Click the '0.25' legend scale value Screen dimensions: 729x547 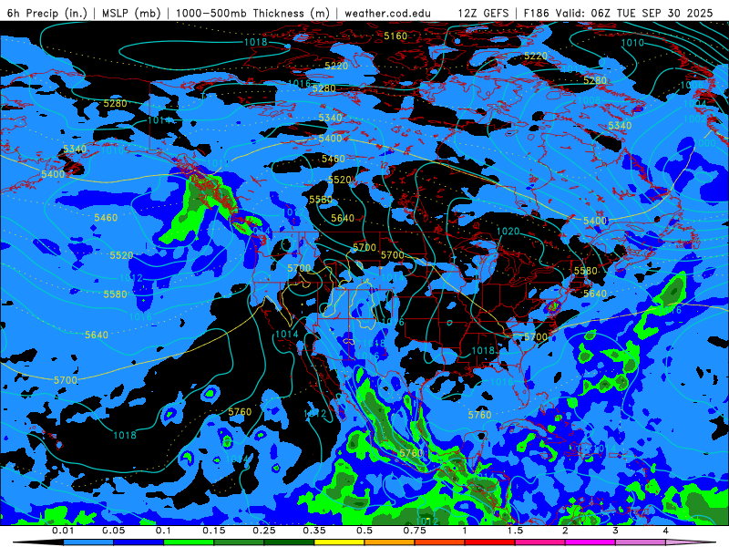(x=264, y=531)
